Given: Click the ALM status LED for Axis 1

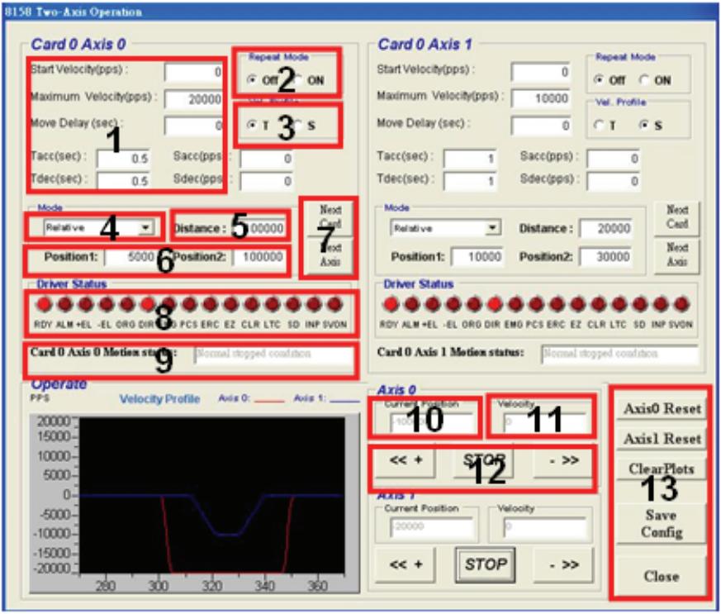Looking at the screenshot, I should point(411,304).
